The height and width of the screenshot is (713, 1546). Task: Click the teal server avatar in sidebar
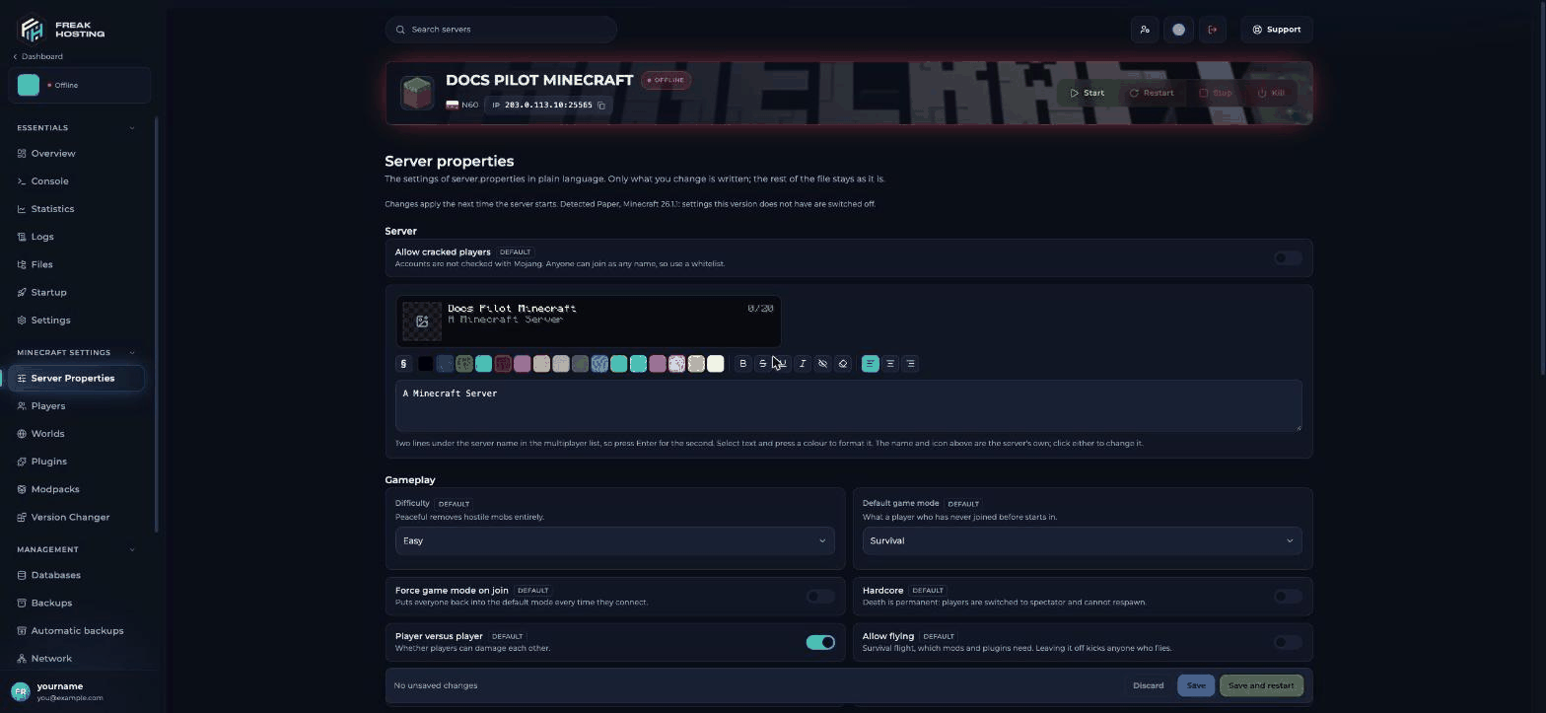pyautogui.click(x=29, y=85)
